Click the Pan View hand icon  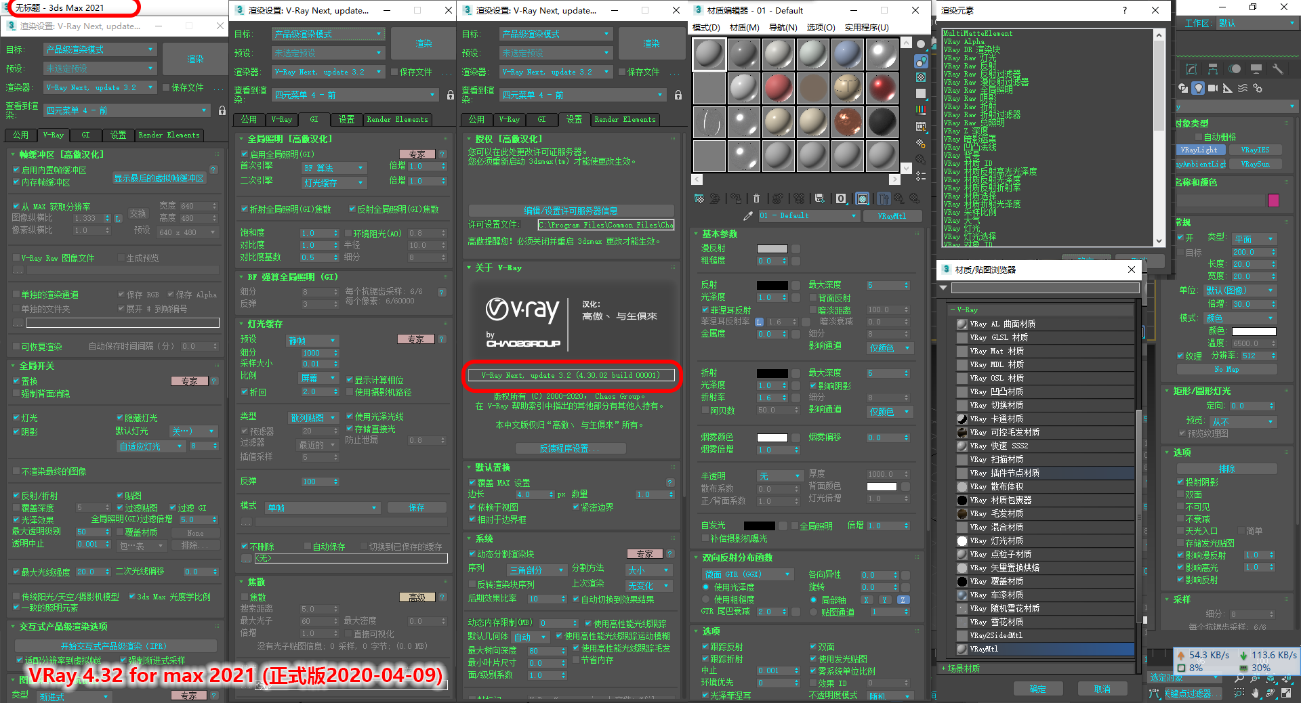pos(1255,693)
